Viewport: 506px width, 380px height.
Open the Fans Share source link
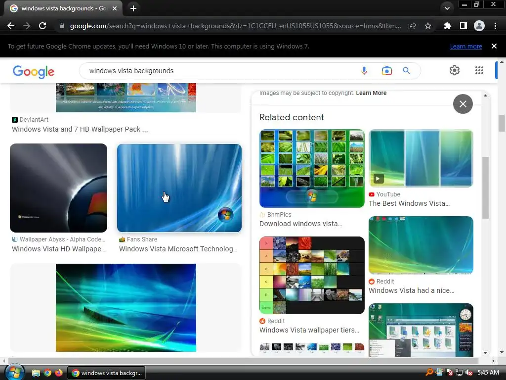pos(138,239)
